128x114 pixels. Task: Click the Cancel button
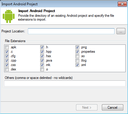(x=112, y=108)
